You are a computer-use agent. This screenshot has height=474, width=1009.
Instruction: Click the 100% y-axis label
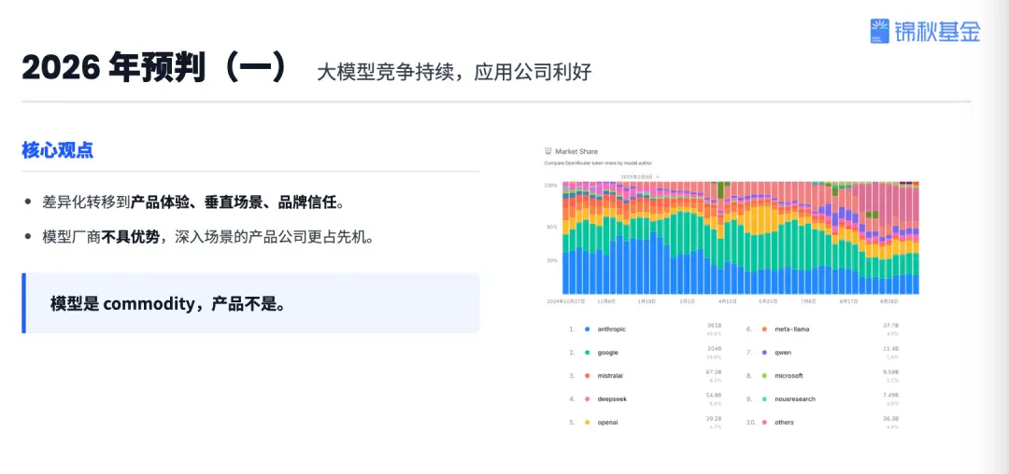coord(551,186)
